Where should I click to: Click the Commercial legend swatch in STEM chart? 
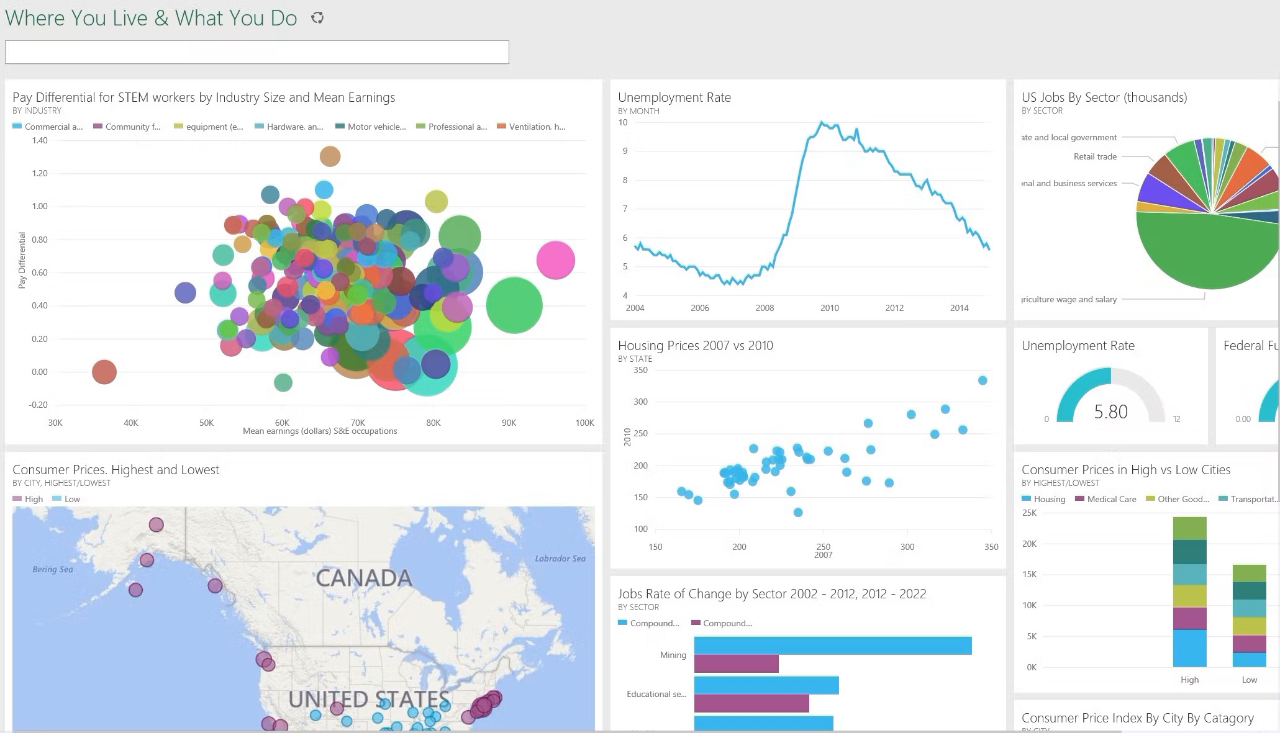(x=17, y=127)
